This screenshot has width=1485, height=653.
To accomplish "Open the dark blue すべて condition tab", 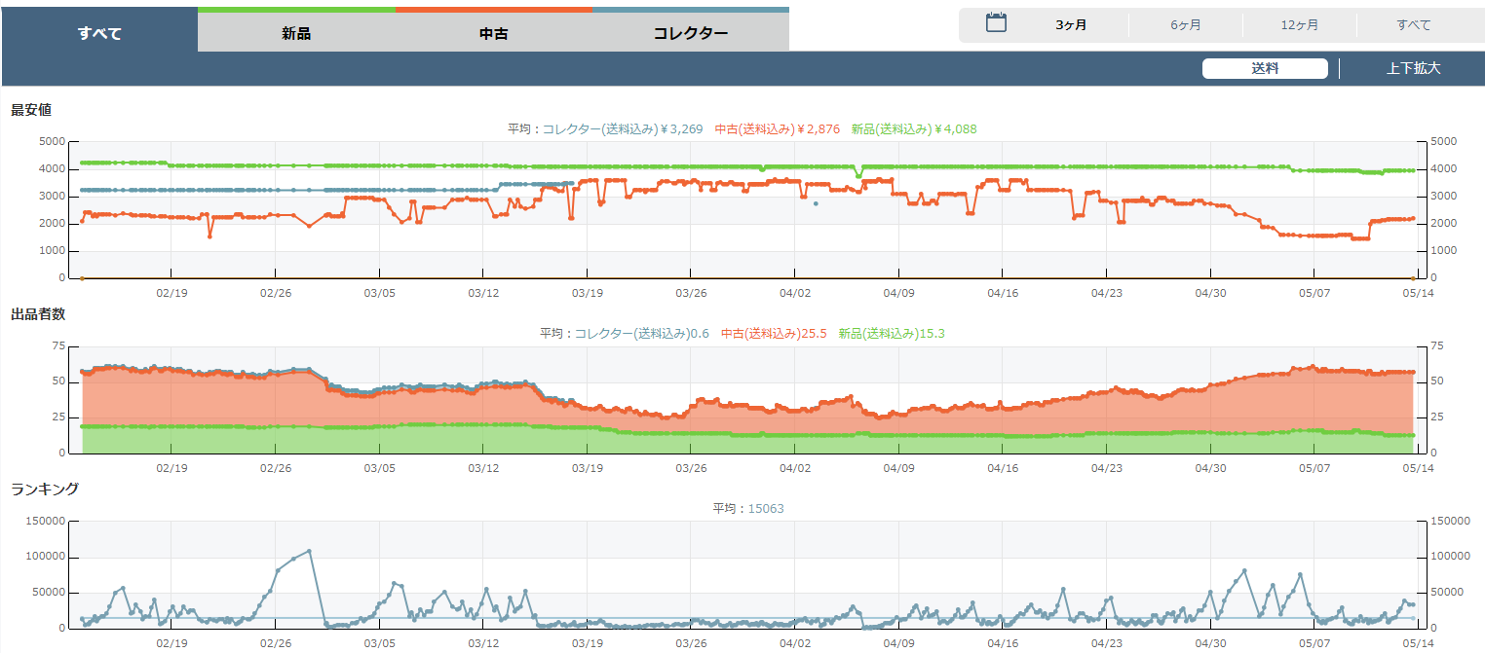I will click(x=99, y=33).
